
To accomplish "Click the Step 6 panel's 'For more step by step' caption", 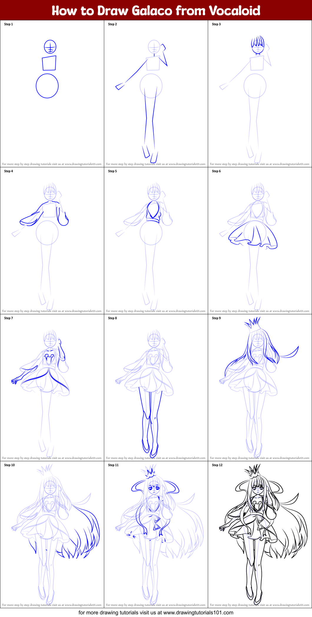I will point(260,311).
